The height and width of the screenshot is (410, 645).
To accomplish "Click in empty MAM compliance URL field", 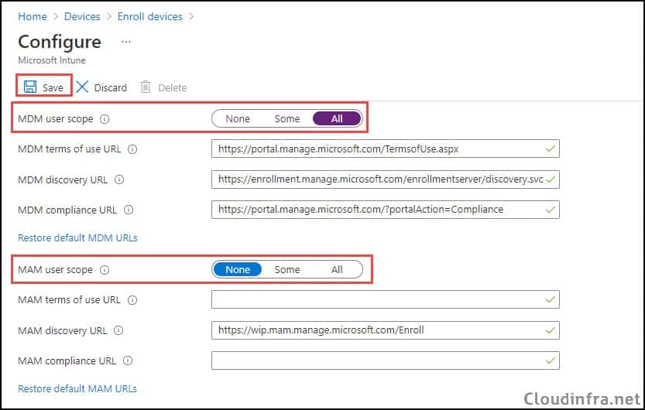I will click(x=386, y=360).
